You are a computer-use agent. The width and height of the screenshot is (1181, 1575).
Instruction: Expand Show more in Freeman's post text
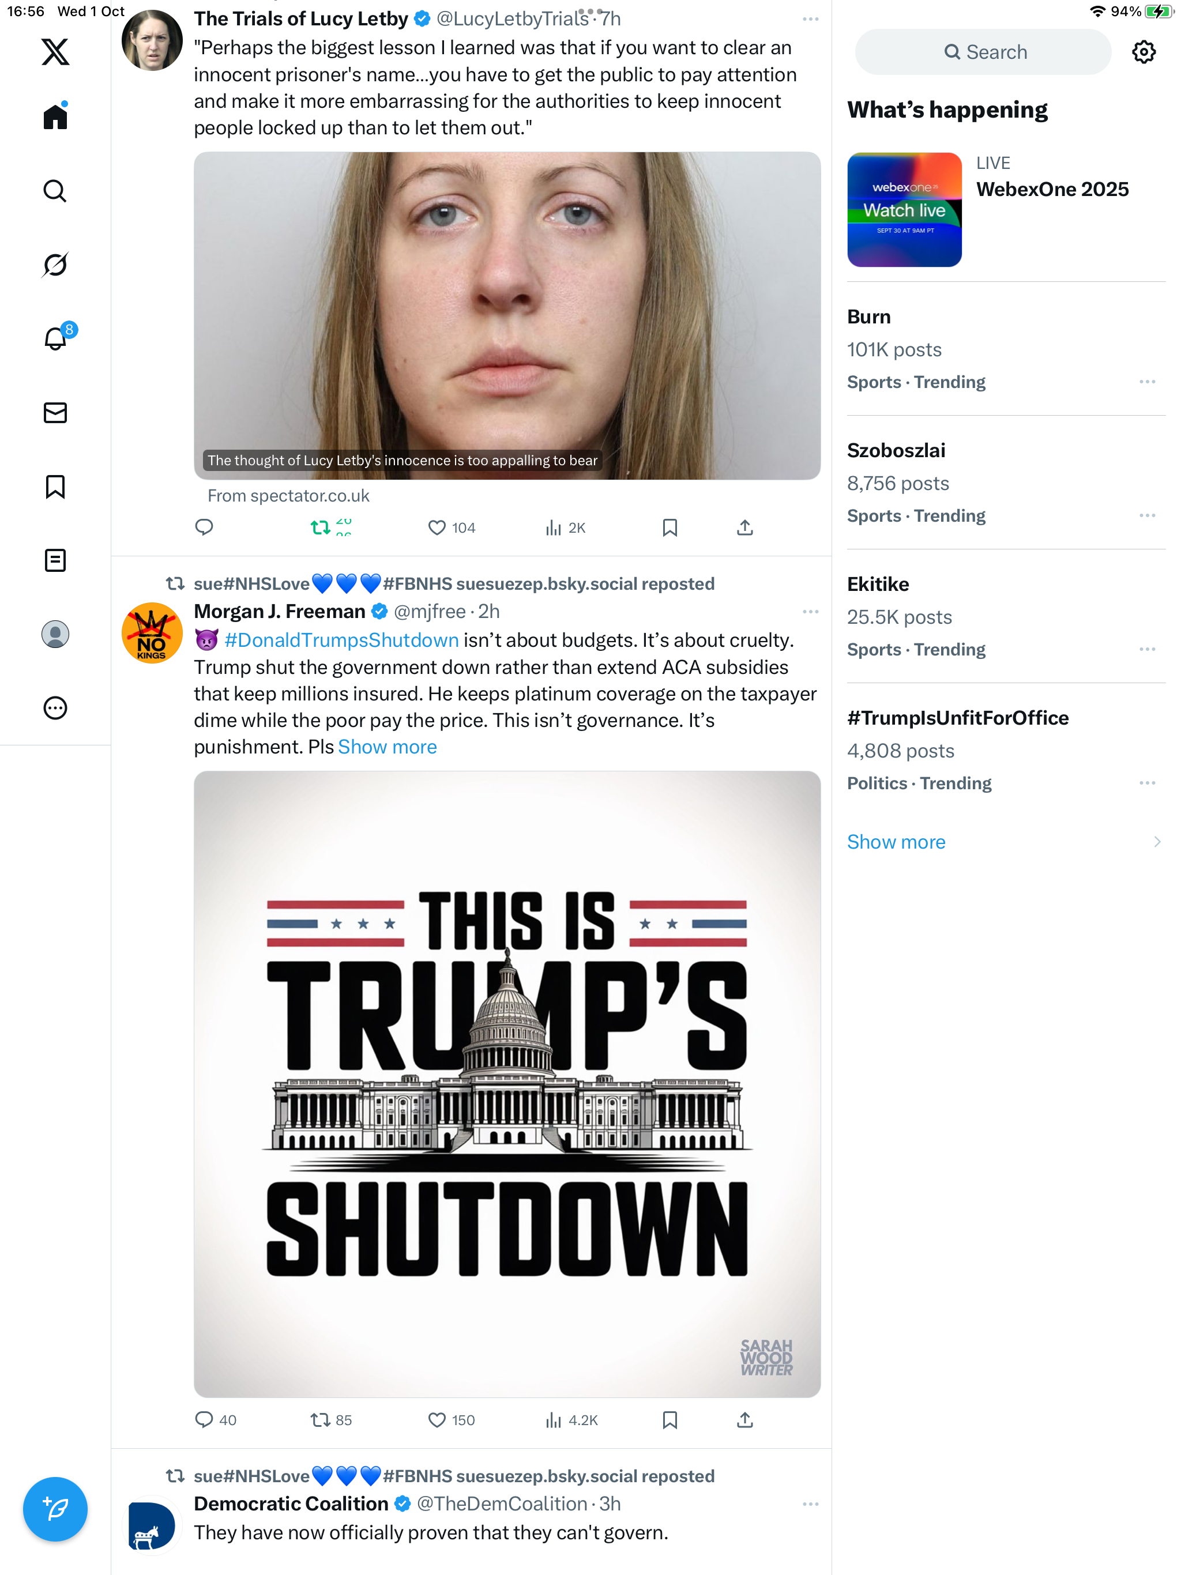(388, 747)
